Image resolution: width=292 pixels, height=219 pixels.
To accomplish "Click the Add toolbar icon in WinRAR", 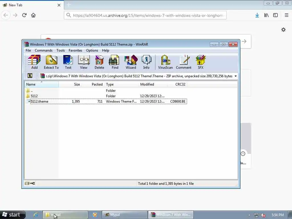I will click(34, 62).
